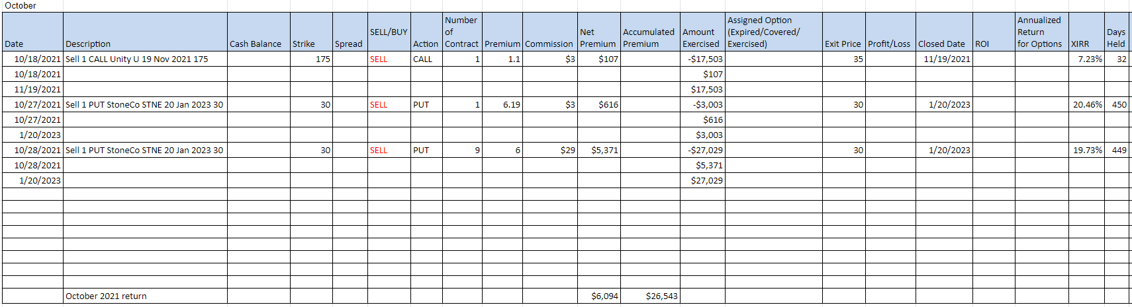Screen dimensions: 1132x307
Task: Click the $26,543 accumulated premium total
Action: coord(650,296)
